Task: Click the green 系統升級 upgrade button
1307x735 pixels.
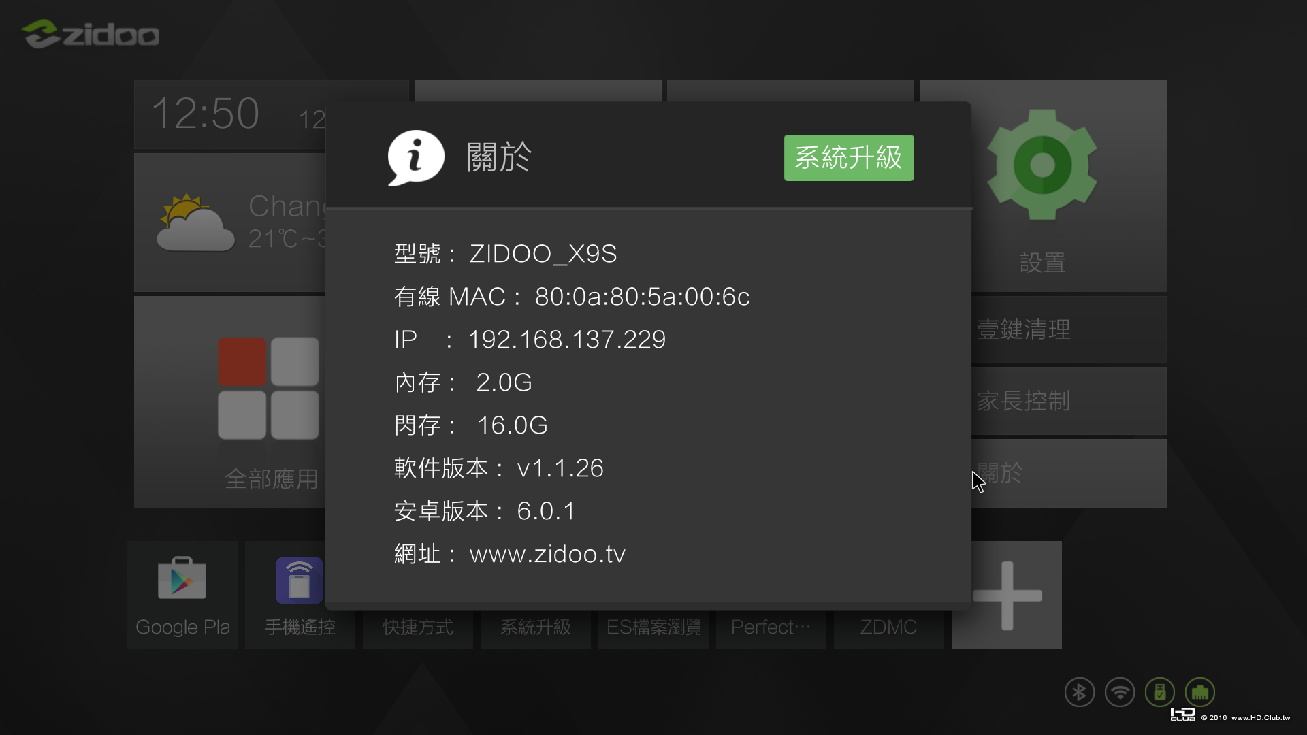Action: (x=848, y=158)
